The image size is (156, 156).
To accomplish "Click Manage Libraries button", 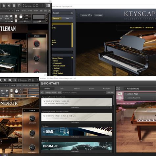I will coord(51,92).
